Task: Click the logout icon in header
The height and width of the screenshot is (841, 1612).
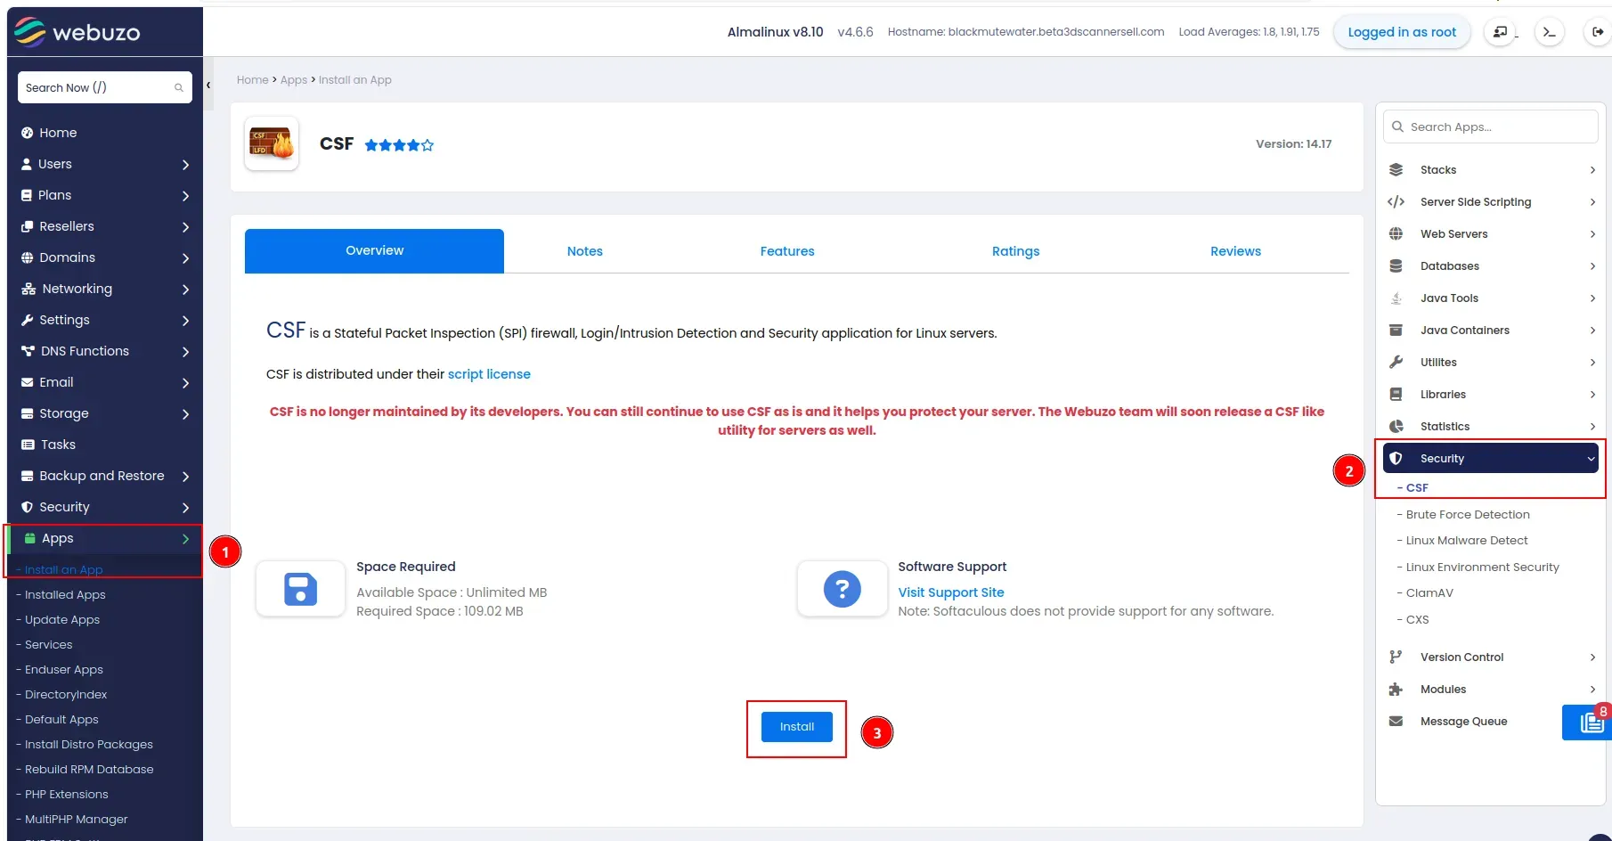Action: pos(1598,32)
